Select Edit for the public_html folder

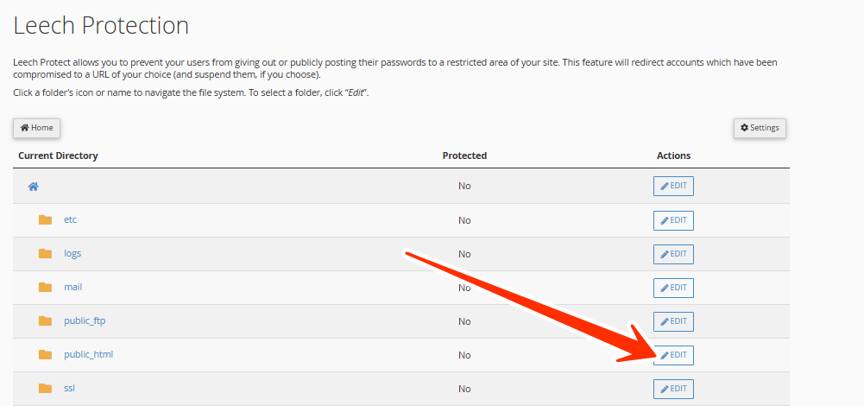coord(673,355)
